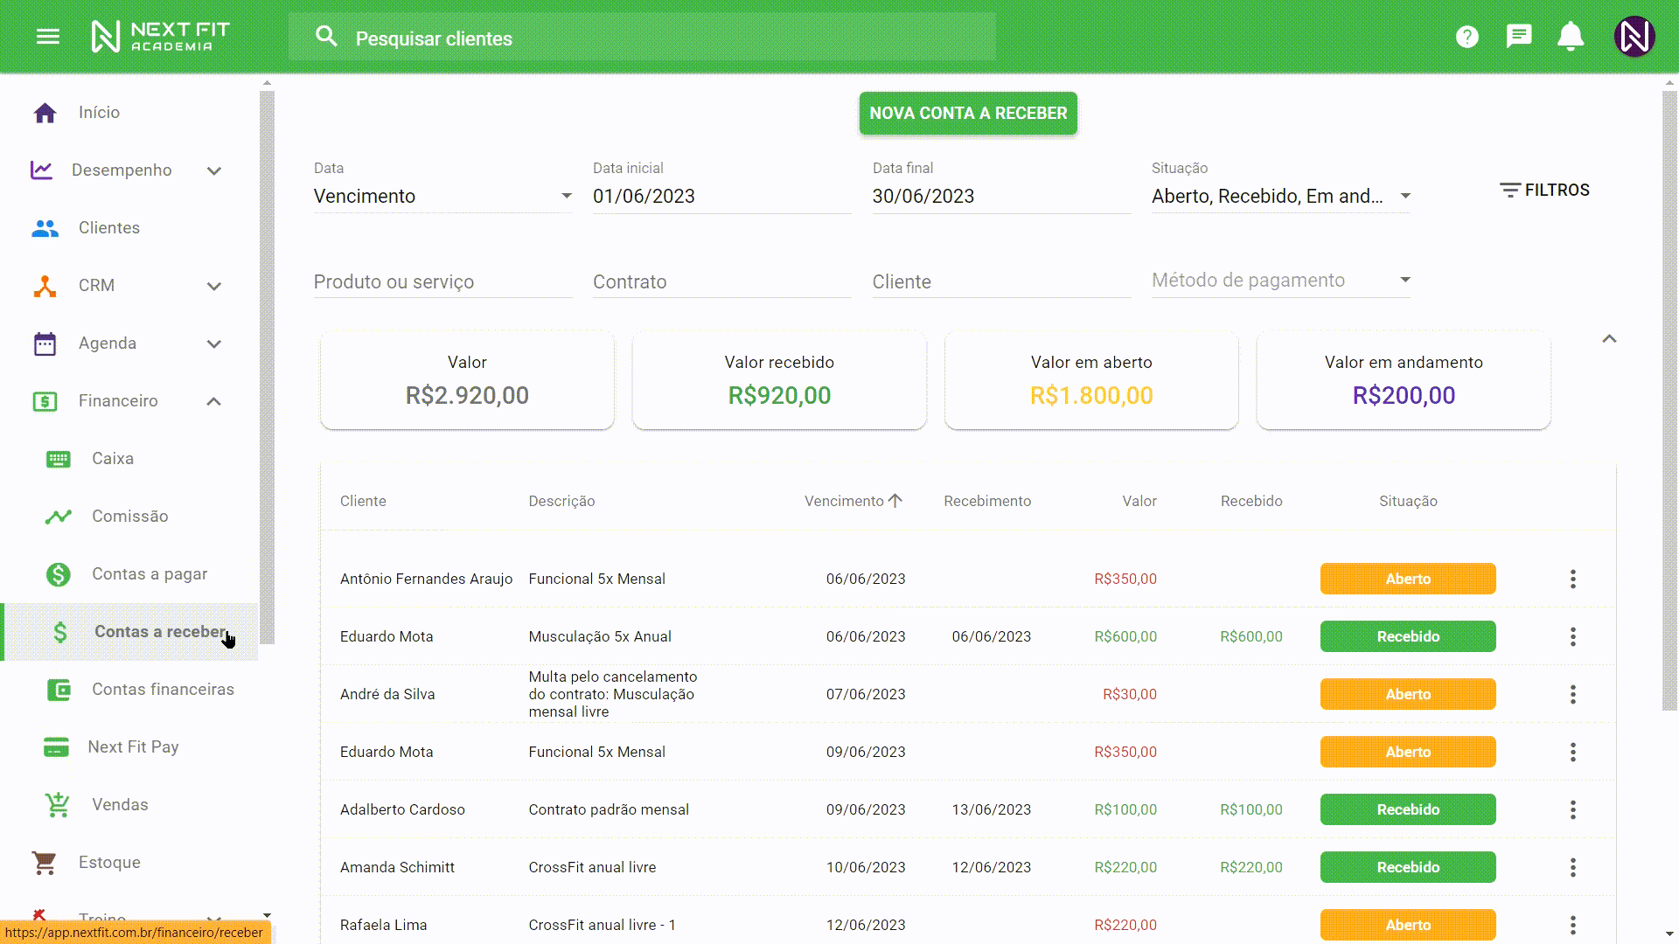The width and height of the screenshot is (1679, 944).
Task: Open the Clientes menu item
Action: [108, 228]
